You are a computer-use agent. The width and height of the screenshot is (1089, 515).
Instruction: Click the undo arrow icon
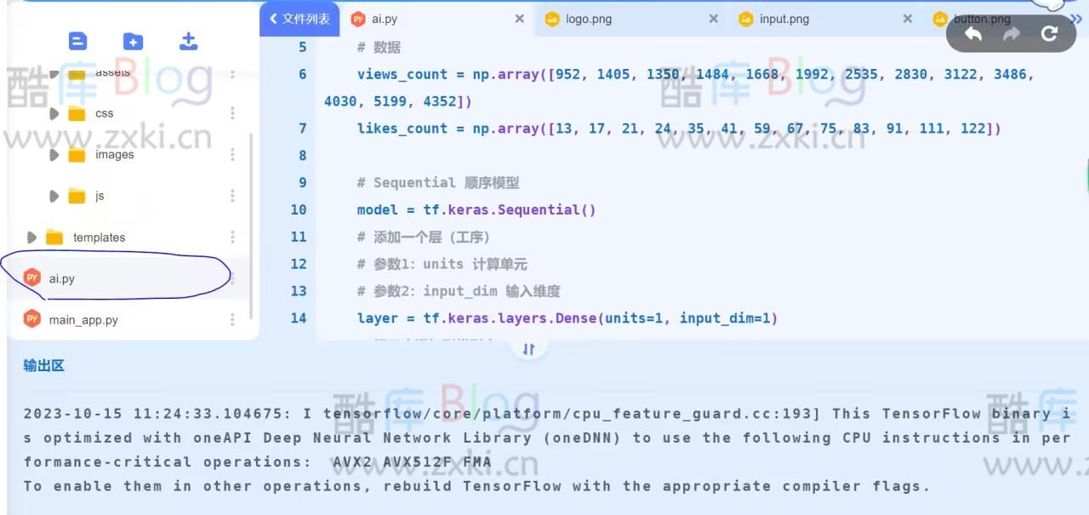pyautogui.click(x=973, y=33)
